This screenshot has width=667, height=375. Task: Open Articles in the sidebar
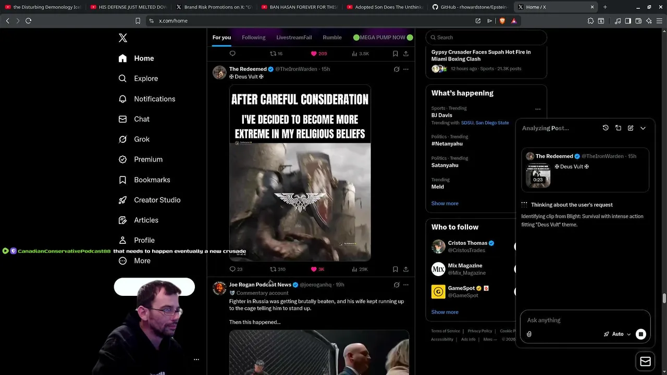[139, 220]
